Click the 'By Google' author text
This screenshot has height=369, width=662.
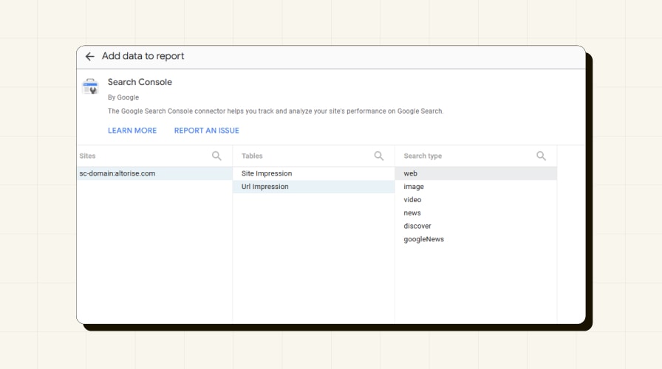pos(123,97)
